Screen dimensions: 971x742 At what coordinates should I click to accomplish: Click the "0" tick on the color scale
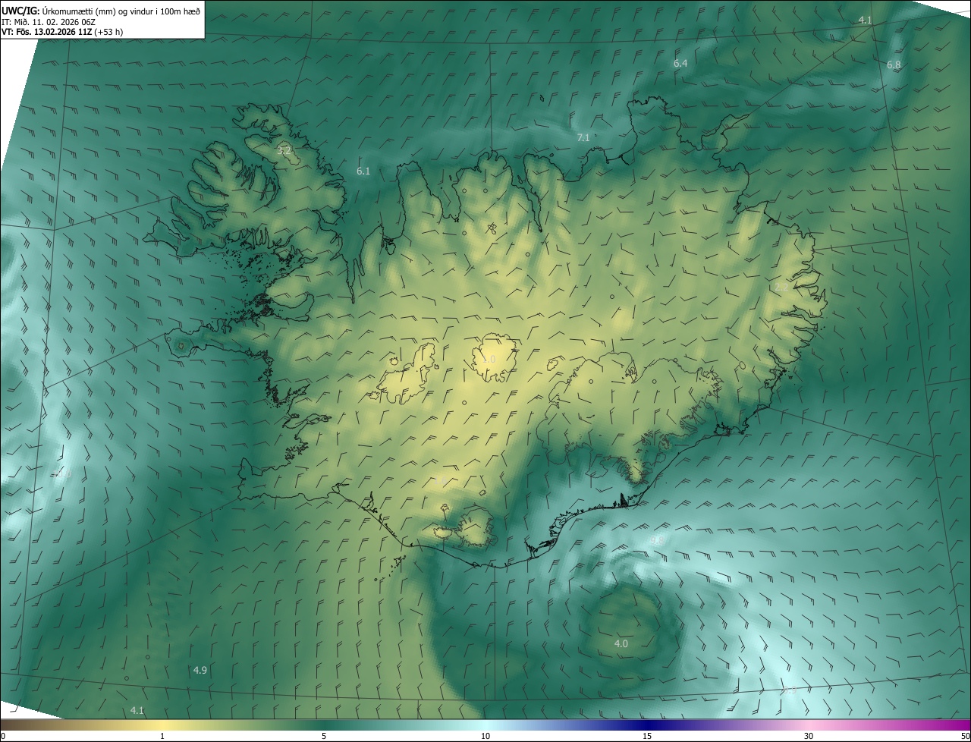(3, 736)
